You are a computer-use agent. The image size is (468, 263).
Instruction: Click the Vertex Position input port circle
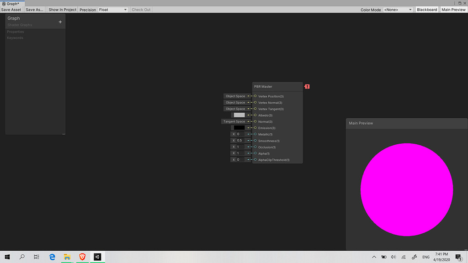[255, 96]
